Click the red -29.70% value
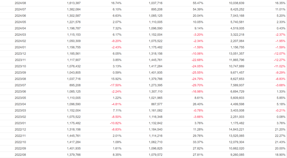 click(197, 85)
